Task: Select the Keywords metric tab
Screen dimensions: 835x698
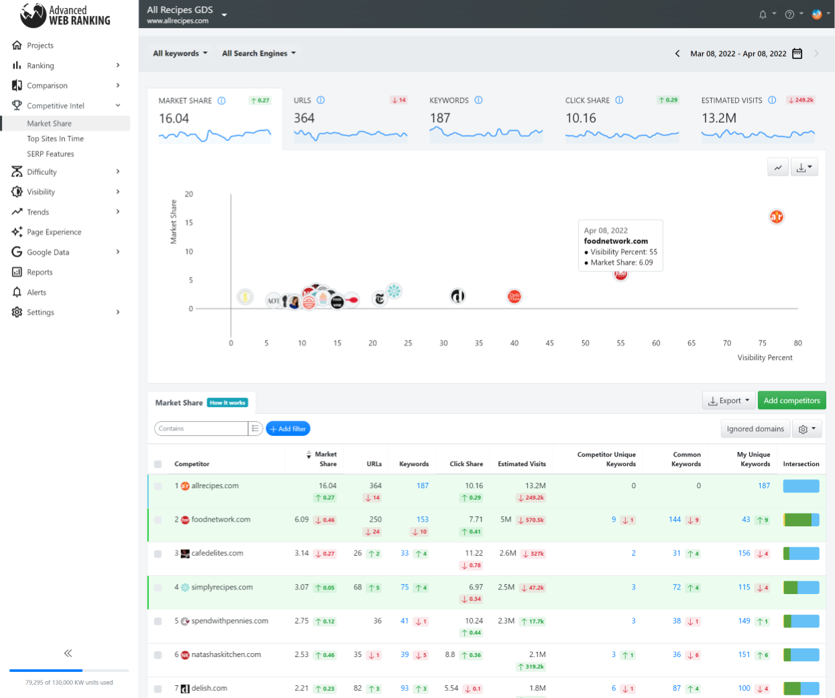Action: (486, 119)
